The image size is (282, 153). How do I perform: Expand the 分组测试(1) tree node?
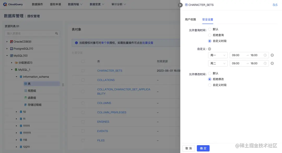click(12, 63)
